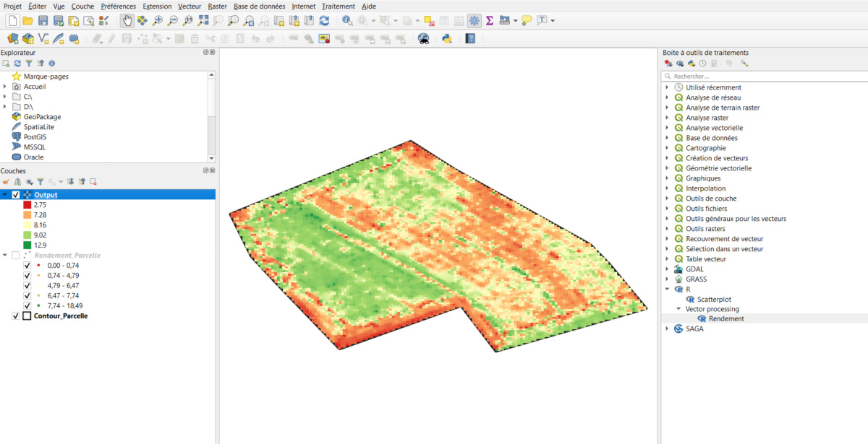Viewport: 868px width, 444px height.
Task: Save project with the floppy disk icon
Action: pyautogui.click(x=43, y=20)
